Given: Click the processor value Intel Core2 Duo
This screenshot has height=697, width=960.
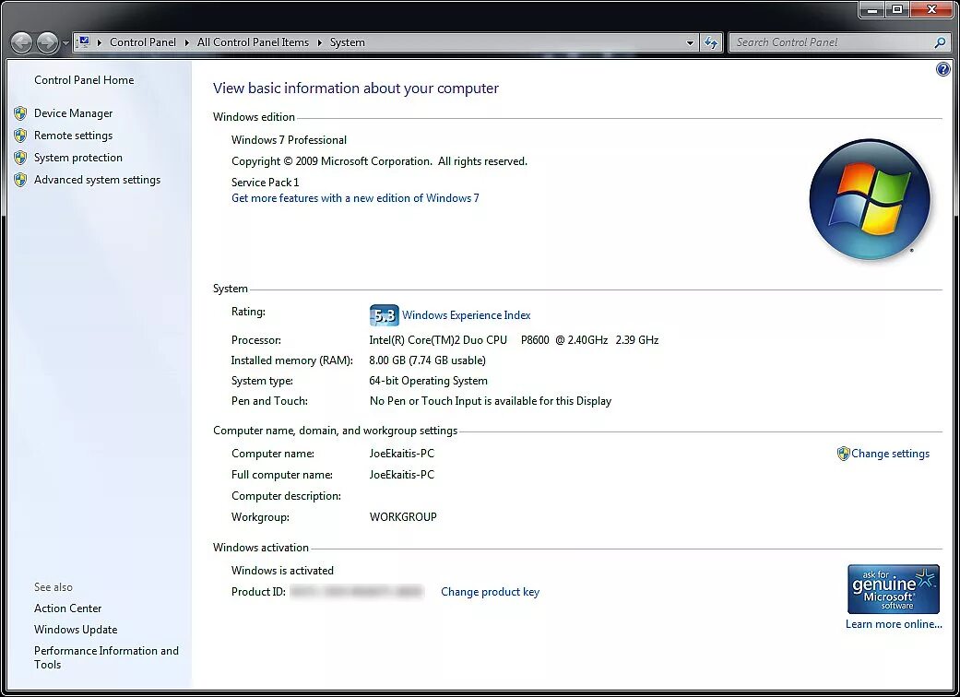Looking at the screenshot, I should click(x=514, y=339).
